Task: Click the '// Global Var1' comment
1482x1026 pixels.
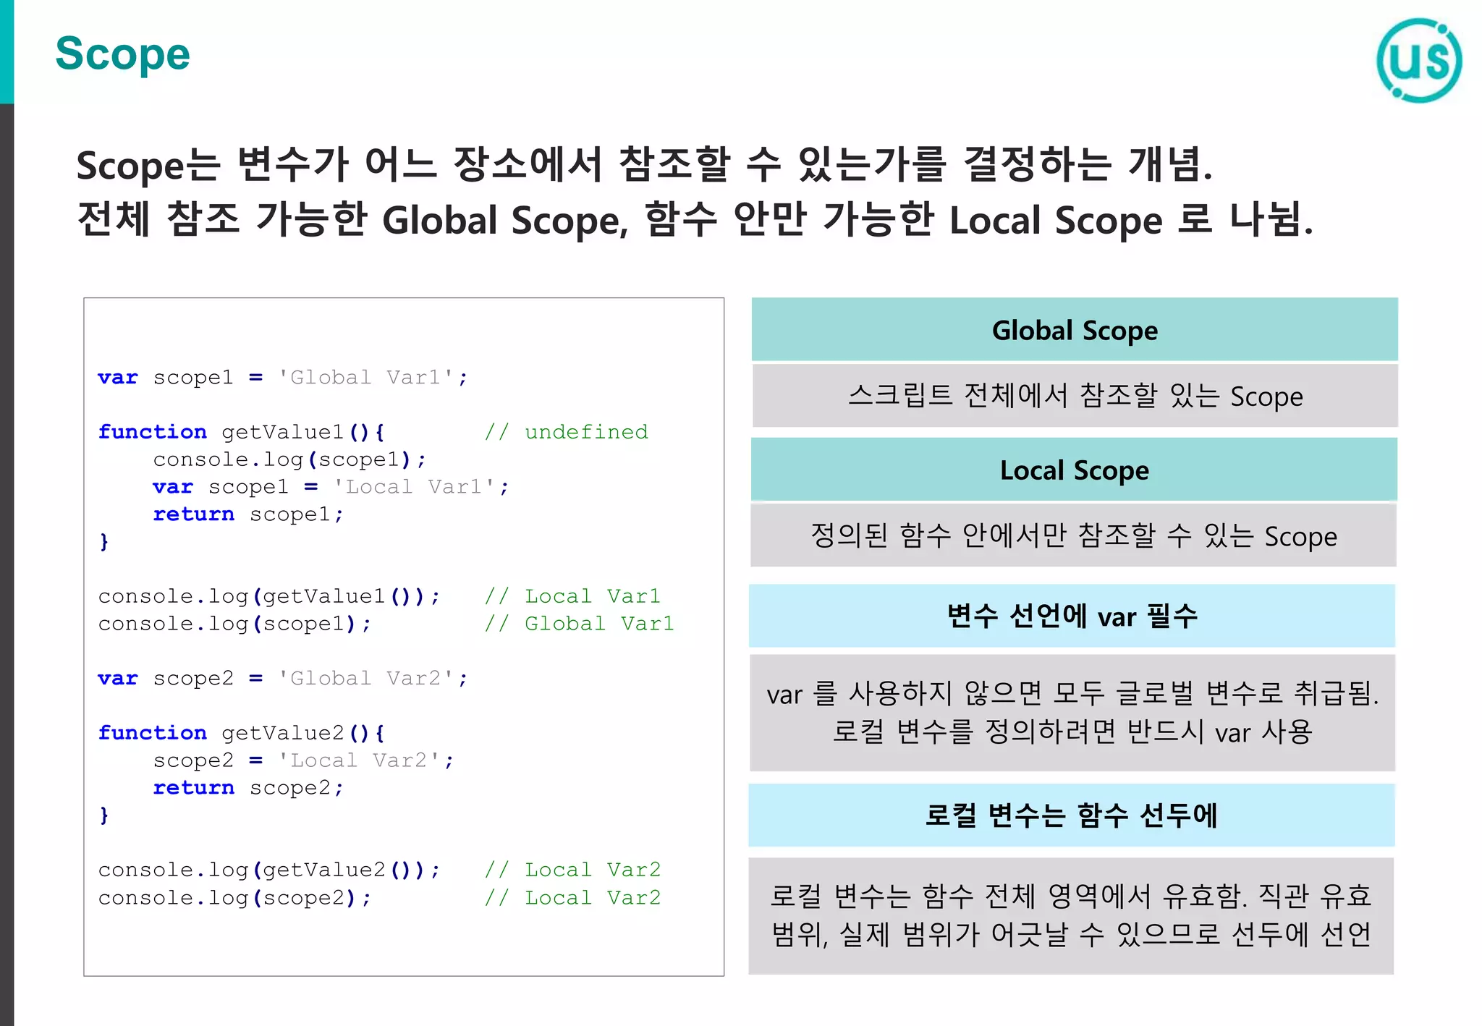Action: tap(579, 624)
